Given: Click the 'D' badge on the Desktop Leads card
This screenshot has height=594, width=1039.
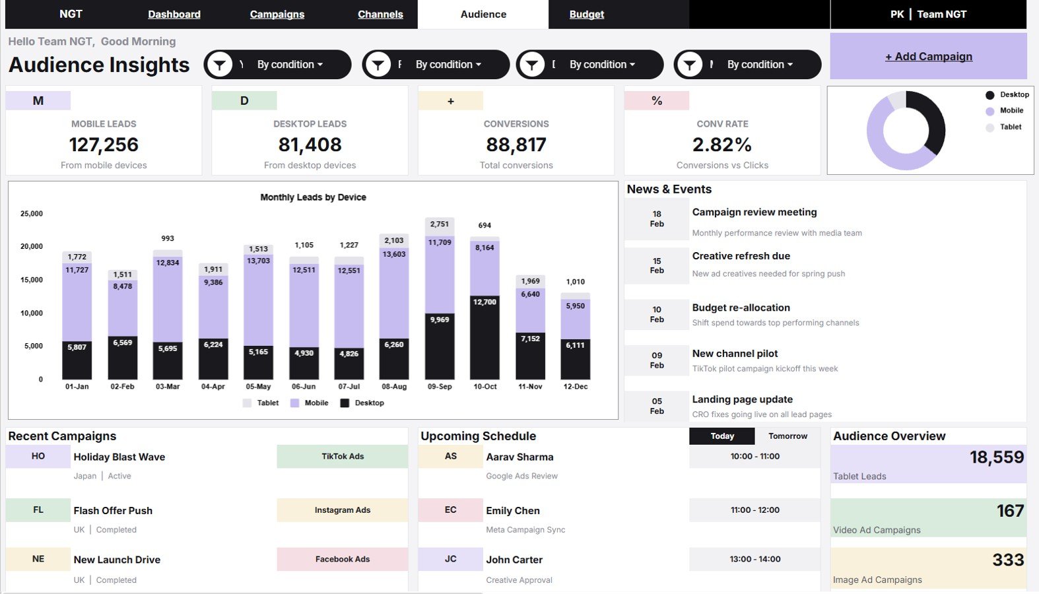Looking at the screenshot, I should 244,101.
